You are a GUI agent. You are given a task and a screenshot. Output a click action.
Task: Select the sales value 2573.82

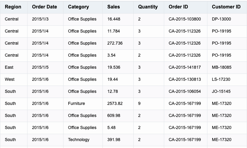pos(115,103)
